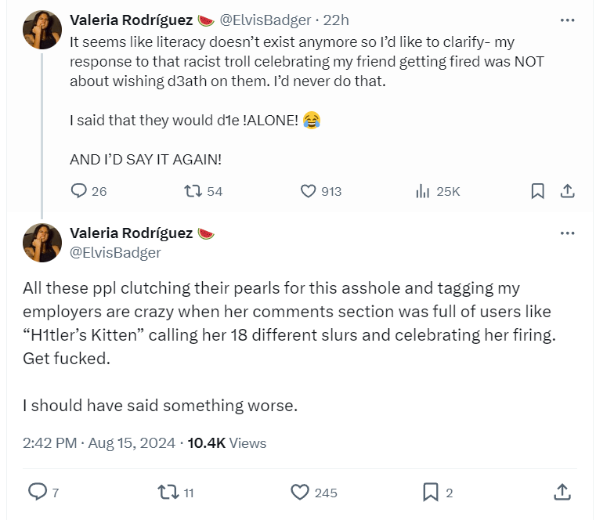The width and height of the screenshot is (596, 520).
Task: Open Valeria Rodríguez's profile from top tweet name
Action: click(131, 20)
